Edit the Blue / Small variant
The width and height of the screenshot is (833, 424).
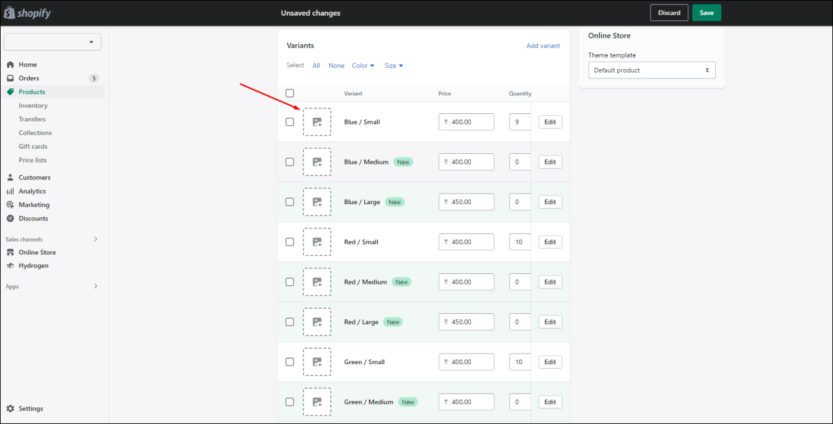(550, 122)
